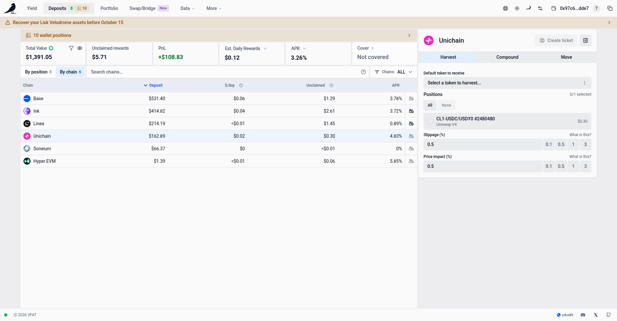Image resolution: width=617 pixels, height=321 pixels.
Task: Click the Slippage percent input field
Action: point(483,144)
